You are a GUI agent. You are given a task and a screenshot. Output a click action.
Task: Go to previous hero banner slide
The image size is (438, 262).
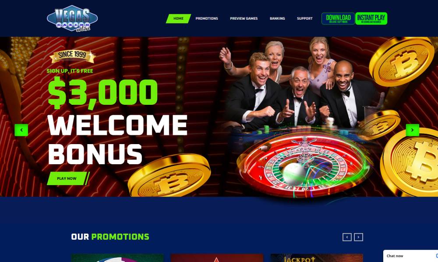click(21, 130)
